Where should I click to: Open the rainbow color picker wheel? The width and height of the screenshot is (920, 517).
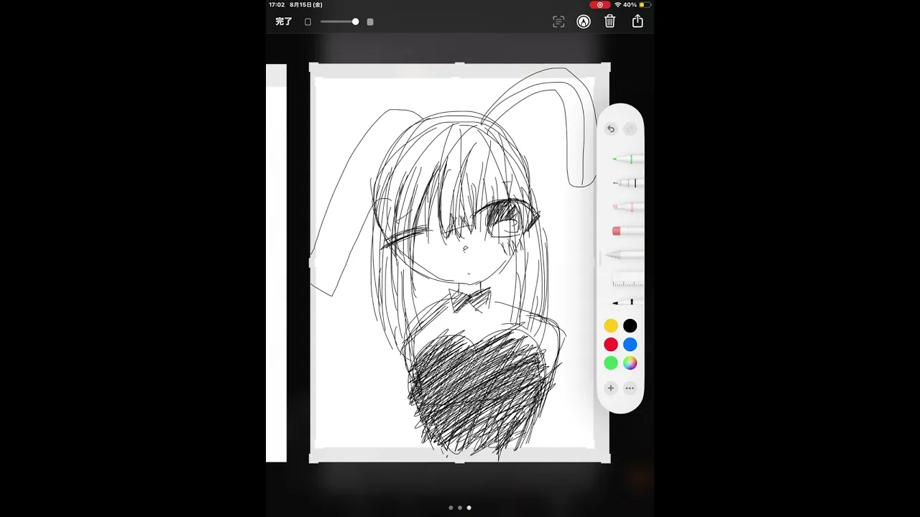(630, 363)
